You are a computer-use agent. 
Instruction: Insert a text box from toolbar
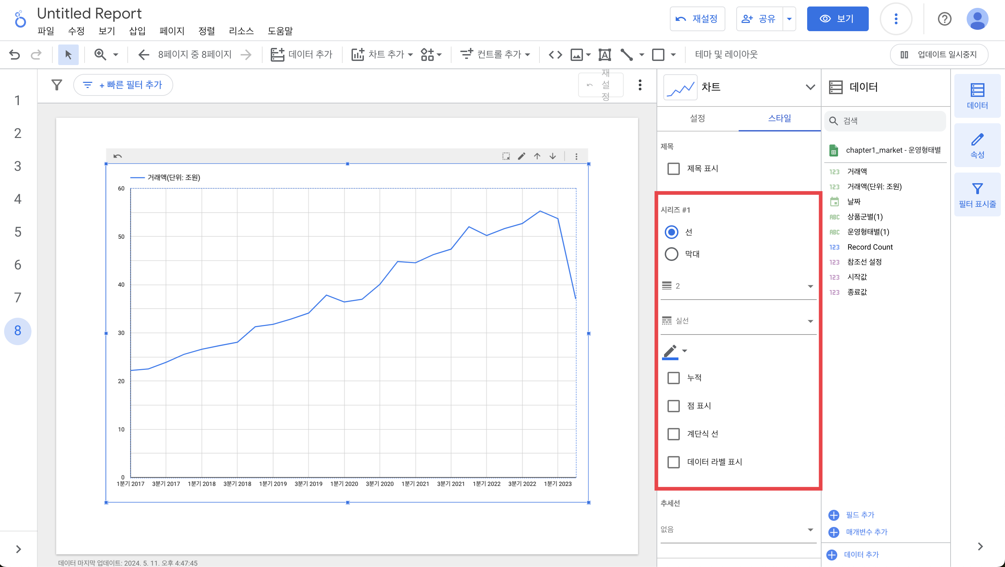[604, 54]
